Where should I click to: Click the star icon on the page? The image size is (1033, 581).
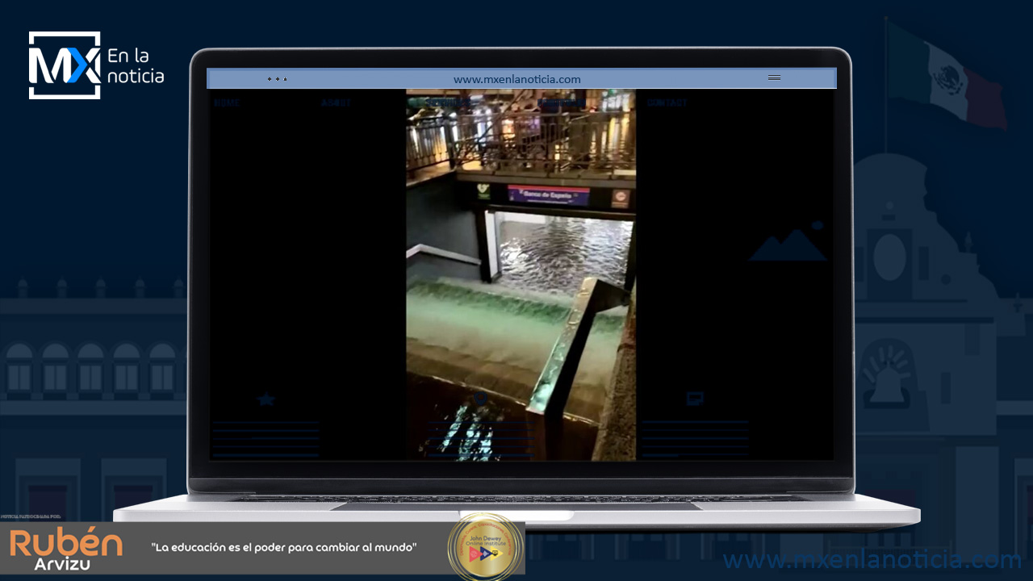266,399
